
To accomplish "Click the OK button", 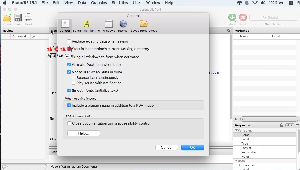I will [193, 148].
